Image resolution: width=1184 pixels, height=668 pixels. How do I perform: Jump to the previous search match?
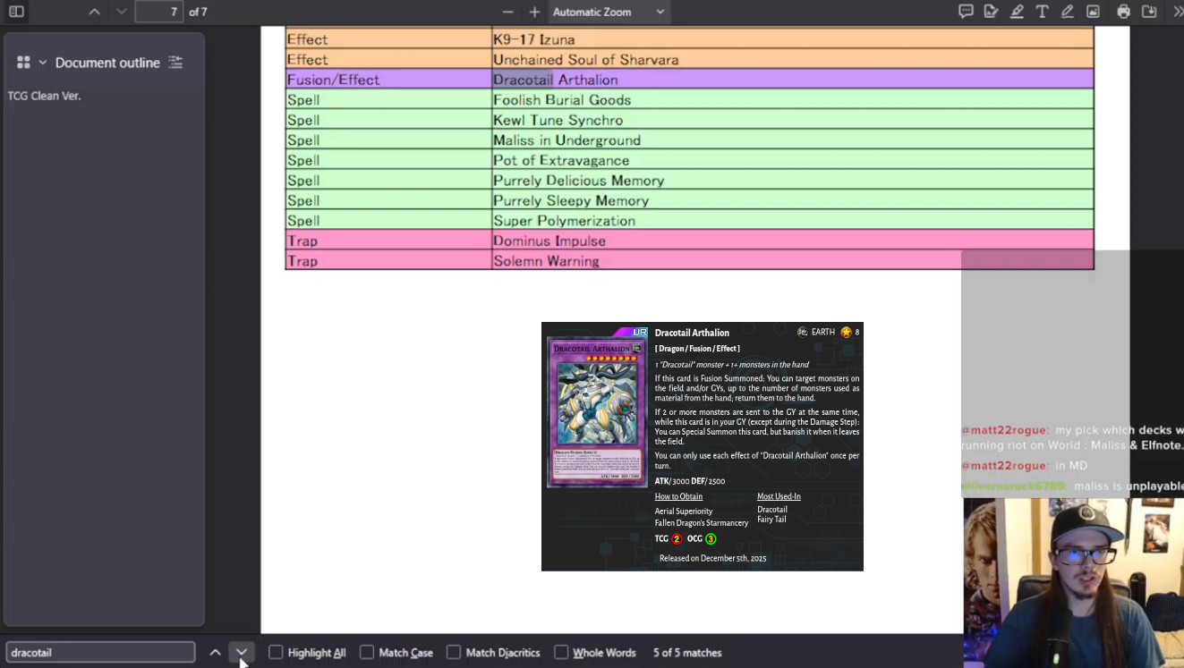[215, 653]
